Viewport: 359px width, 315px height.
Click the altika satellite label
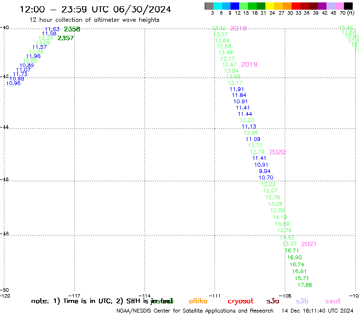(x=198, y=301)
